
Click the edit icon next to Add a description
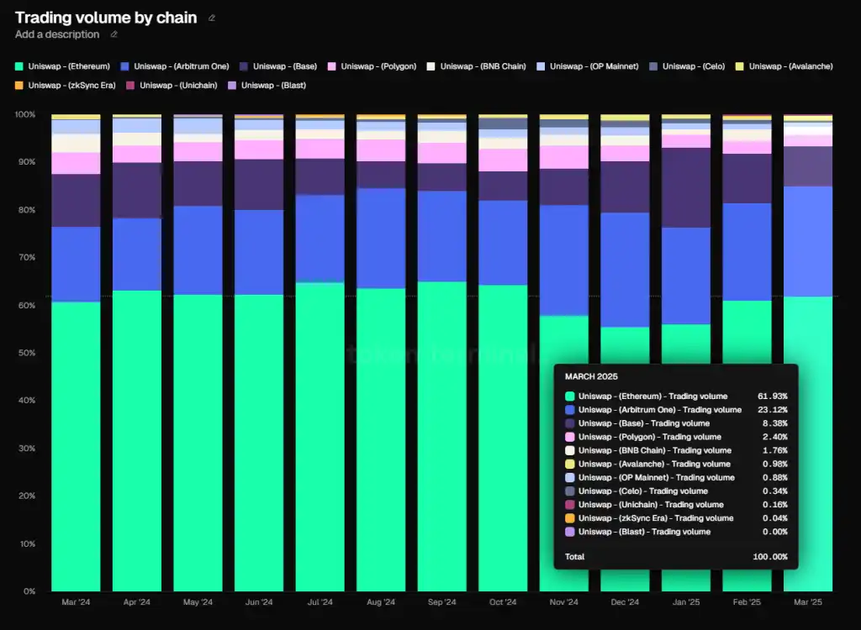[114, 34]
